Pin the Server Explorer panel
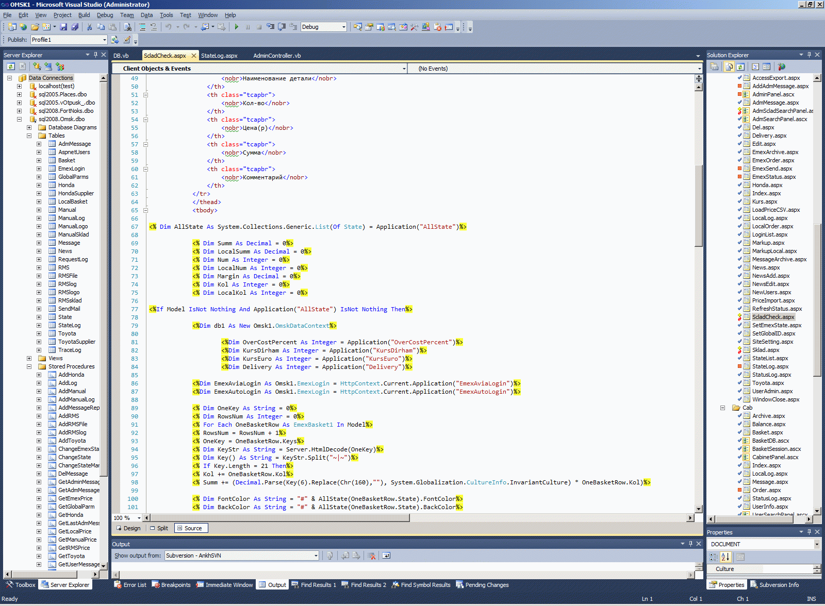The width and height of the screenshot is (825, 606). [95, 55]
